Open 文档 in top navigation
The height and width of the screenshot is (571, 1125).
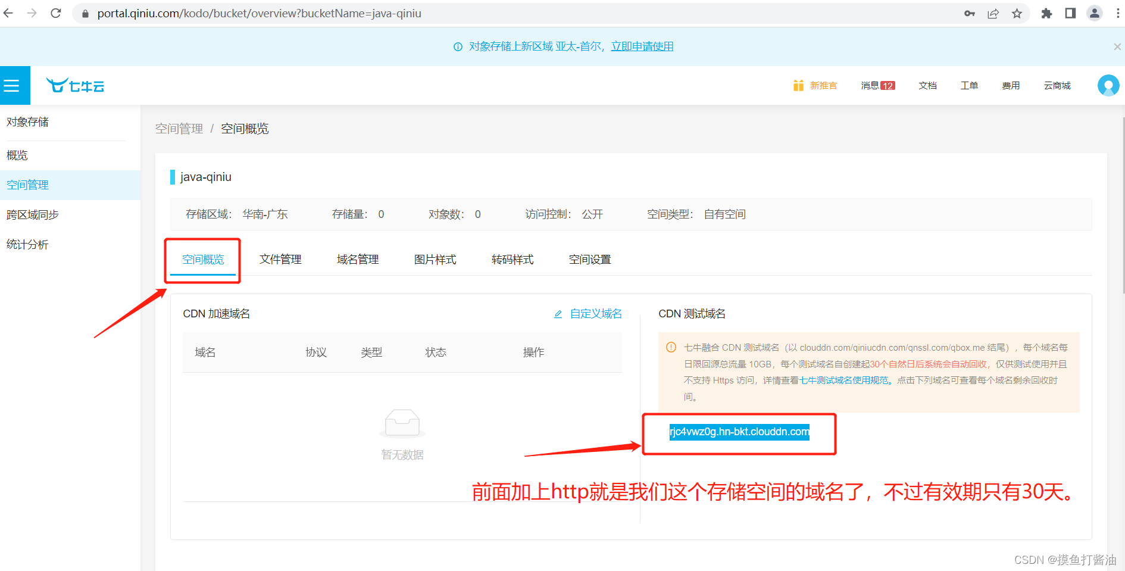927,86
